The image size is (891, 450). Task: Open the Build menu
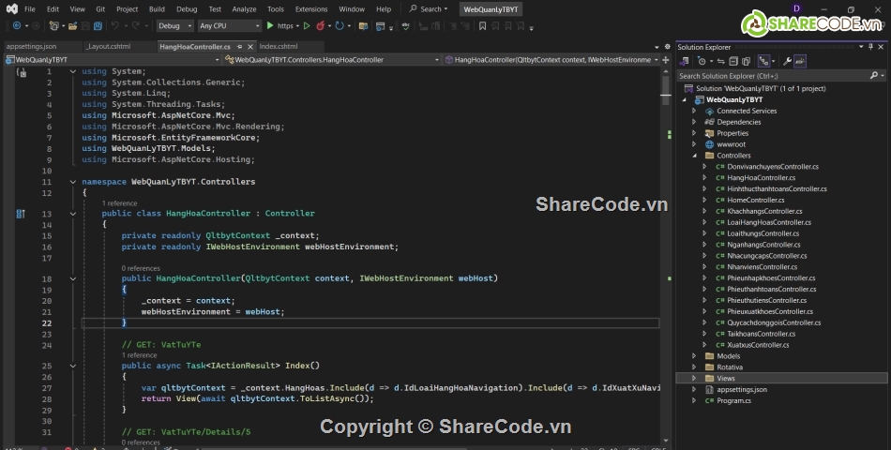point(157,9)
